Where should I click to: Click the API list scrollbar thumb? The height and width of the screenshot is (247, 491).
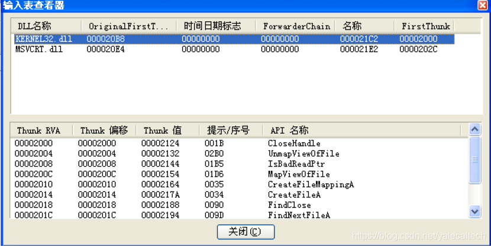click(x=474, y=160)
